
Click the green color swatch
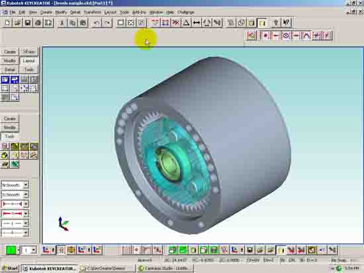coord(11,251)
